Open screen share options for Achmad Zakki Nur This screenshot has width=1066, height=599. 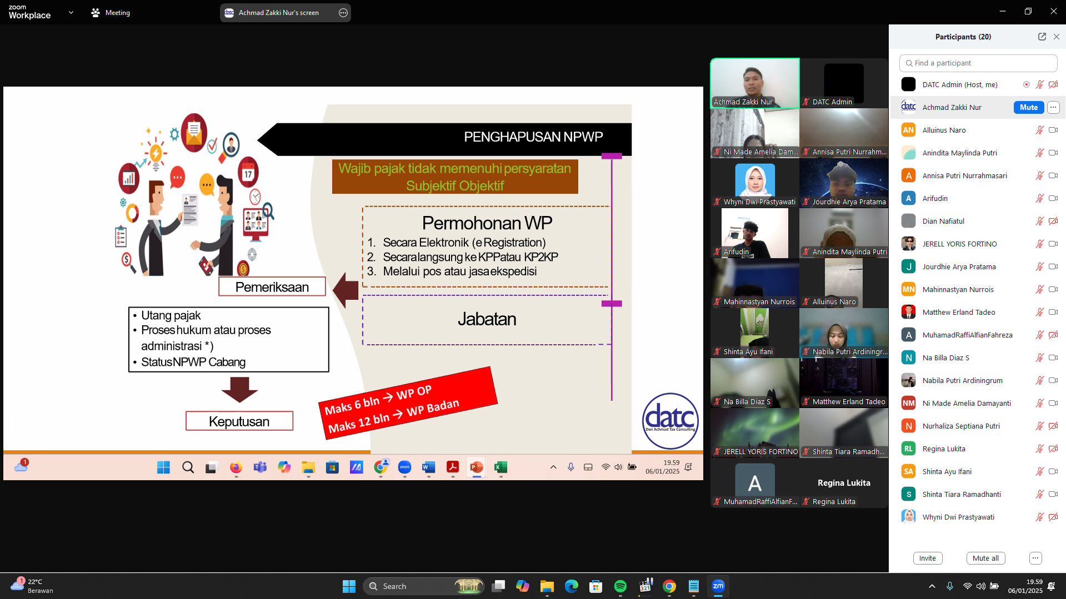(x=343, y=13)
